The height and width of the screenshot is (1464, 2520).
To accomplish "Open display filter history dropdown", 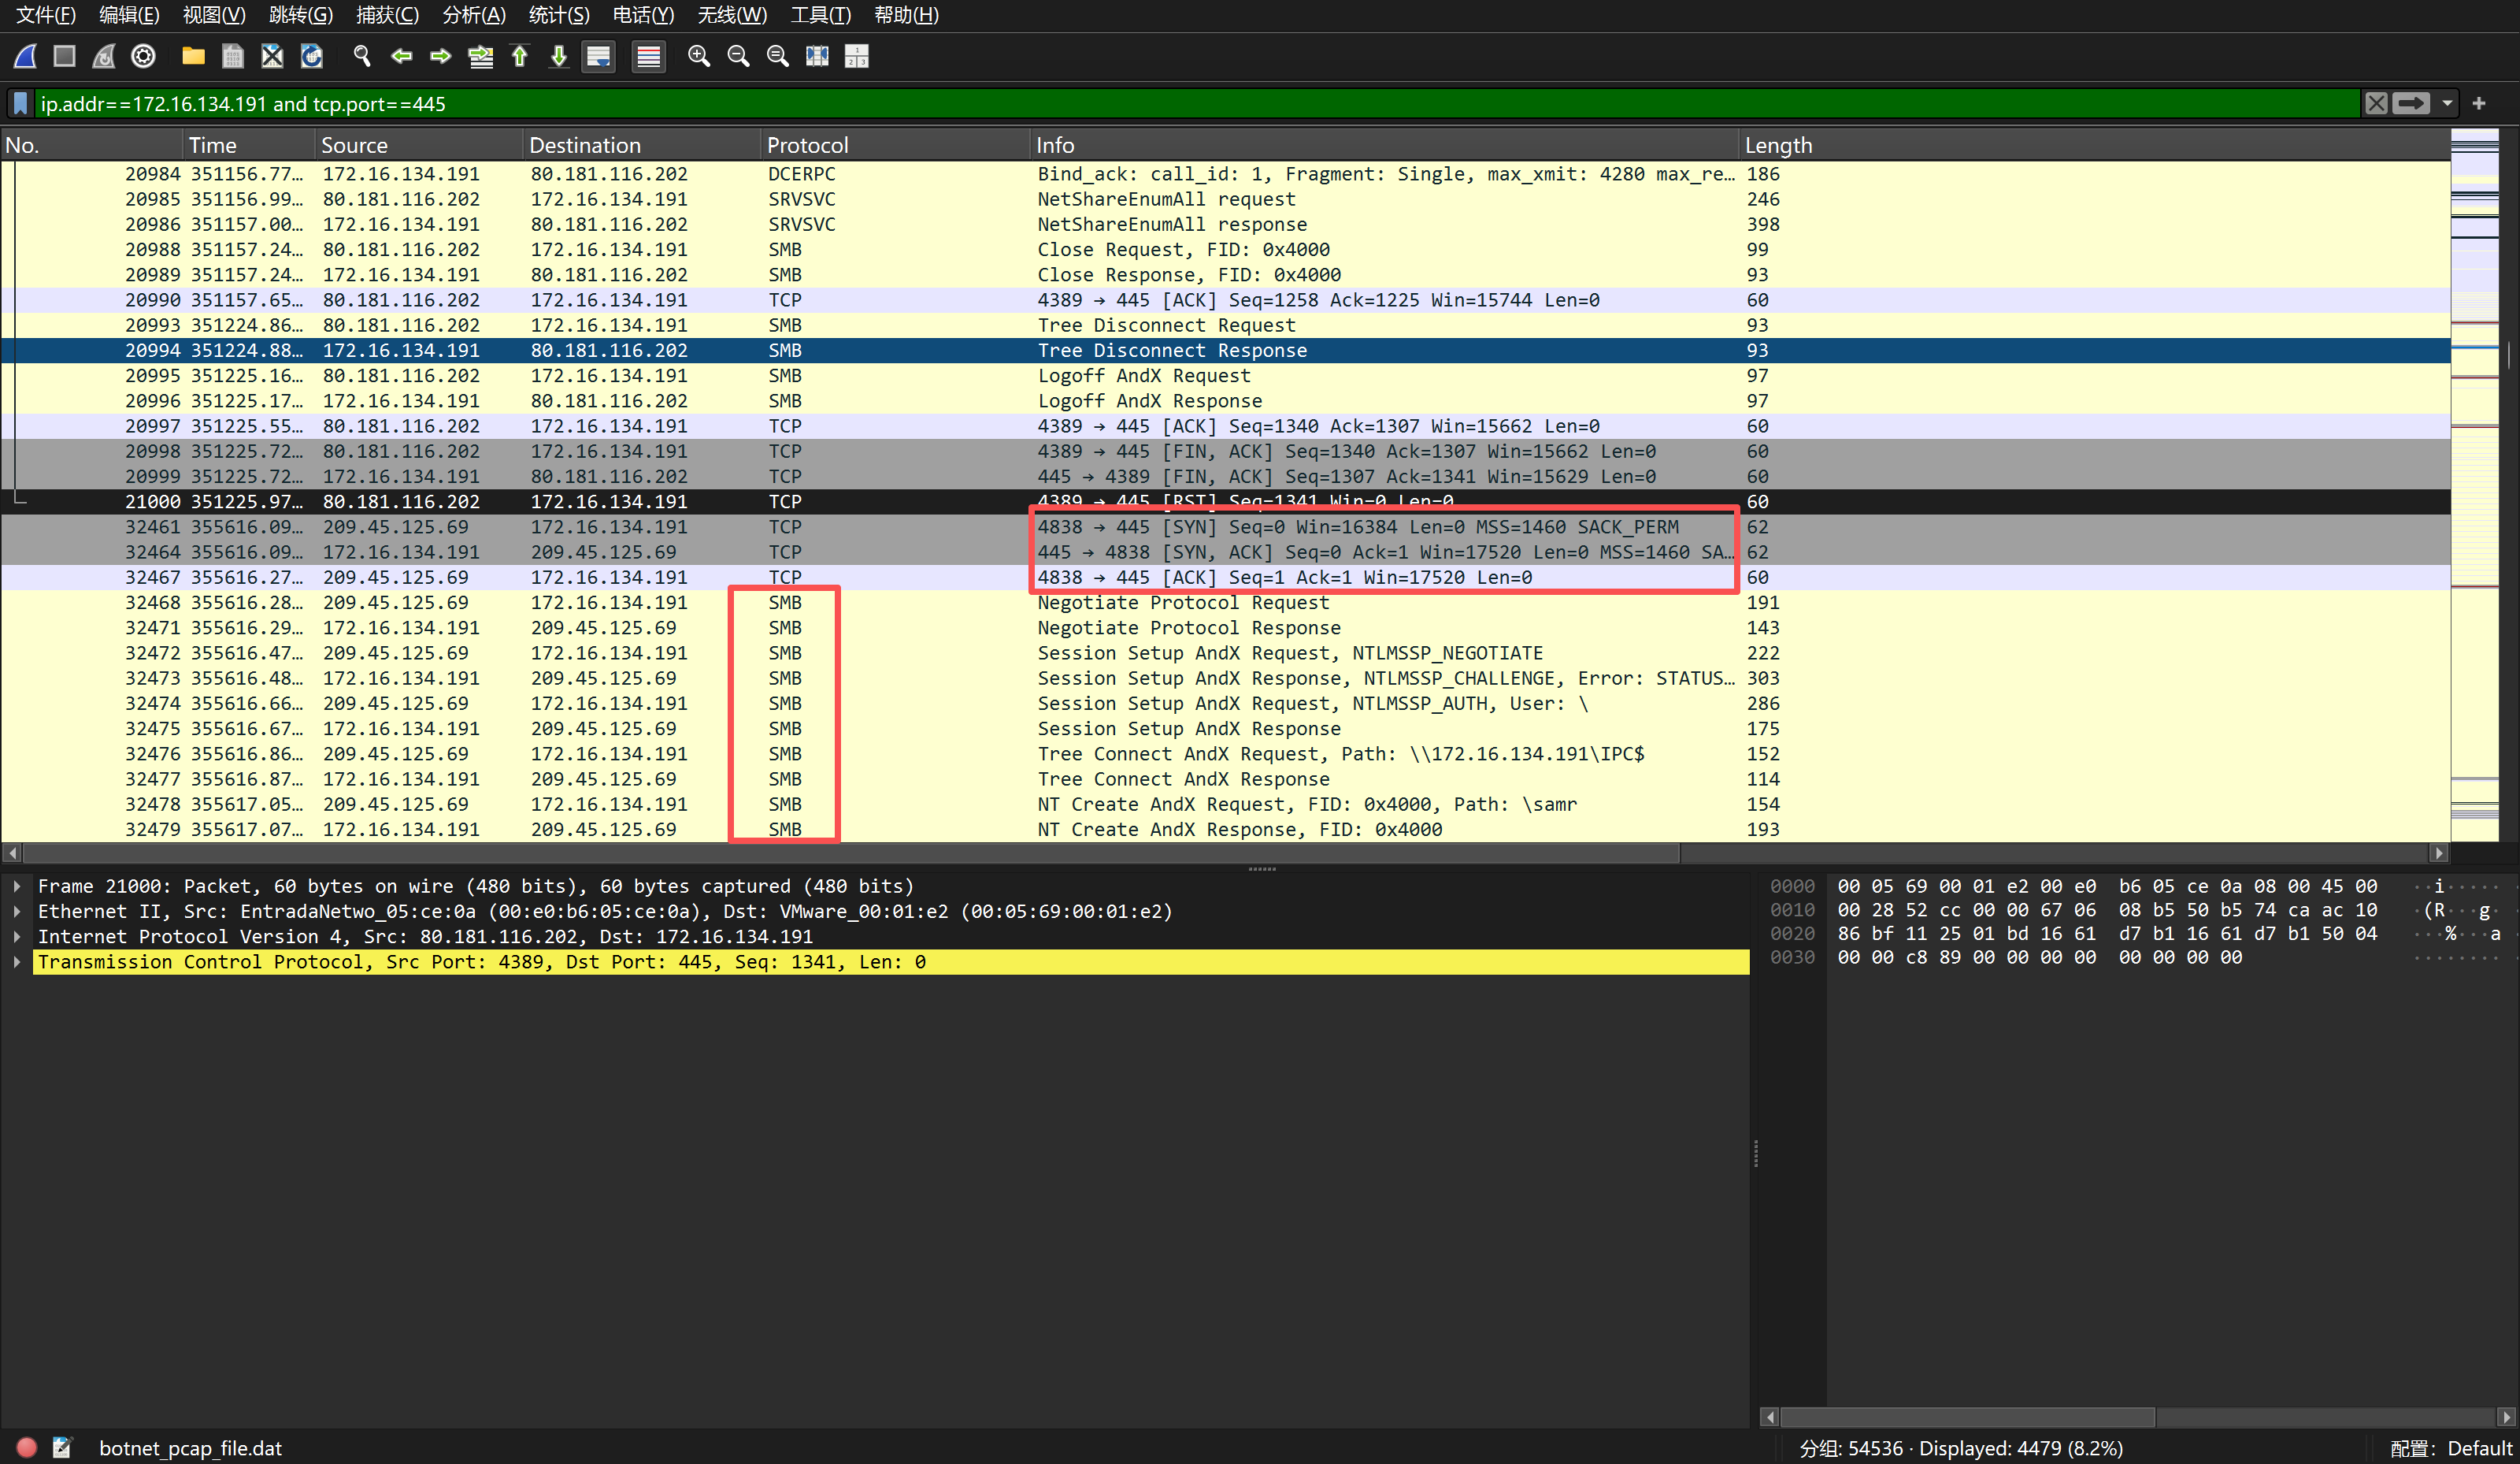I will [2447, 103].
